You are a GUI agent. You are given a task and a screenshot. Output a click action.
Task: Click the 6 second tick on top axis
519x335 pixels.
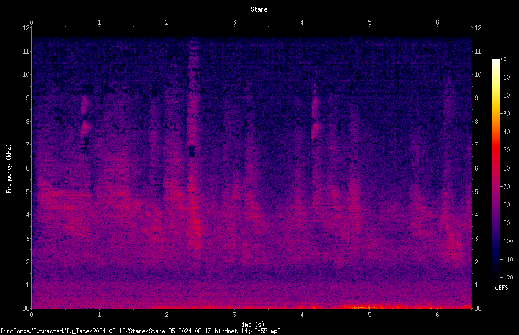pyautogui.click(x=437, y=22)
